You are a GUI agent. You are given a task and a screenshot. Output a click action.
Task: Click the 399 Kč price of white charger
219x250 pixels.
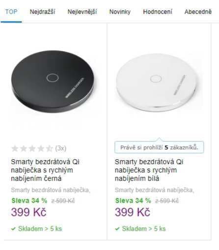[x=133, y=212]
